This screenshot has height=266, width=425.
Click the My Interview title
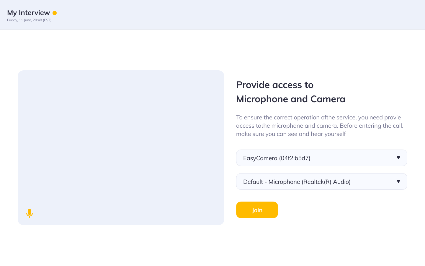click(x=28, y=13)
